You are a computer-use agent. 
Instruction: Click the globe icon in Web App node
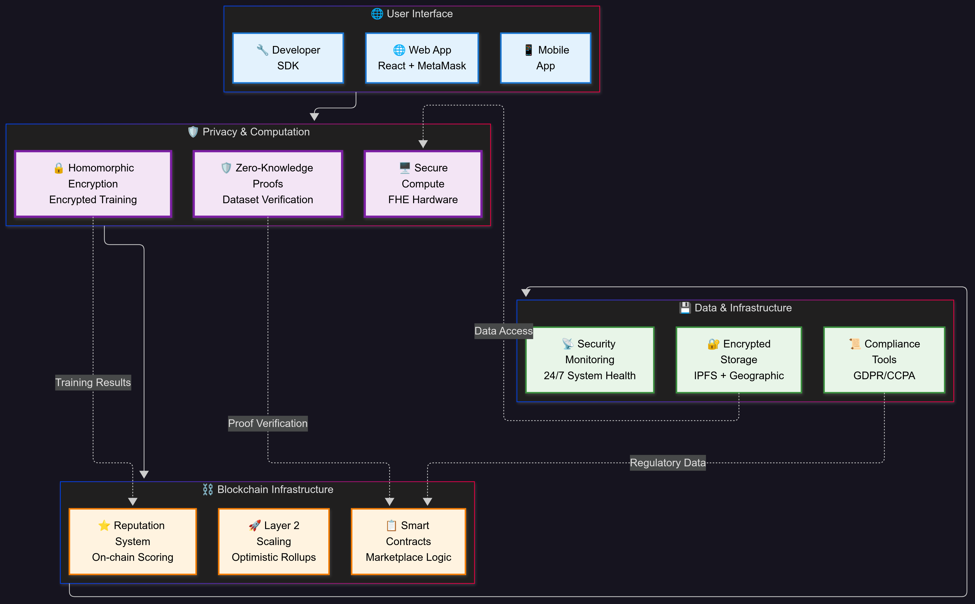[399, 50]
